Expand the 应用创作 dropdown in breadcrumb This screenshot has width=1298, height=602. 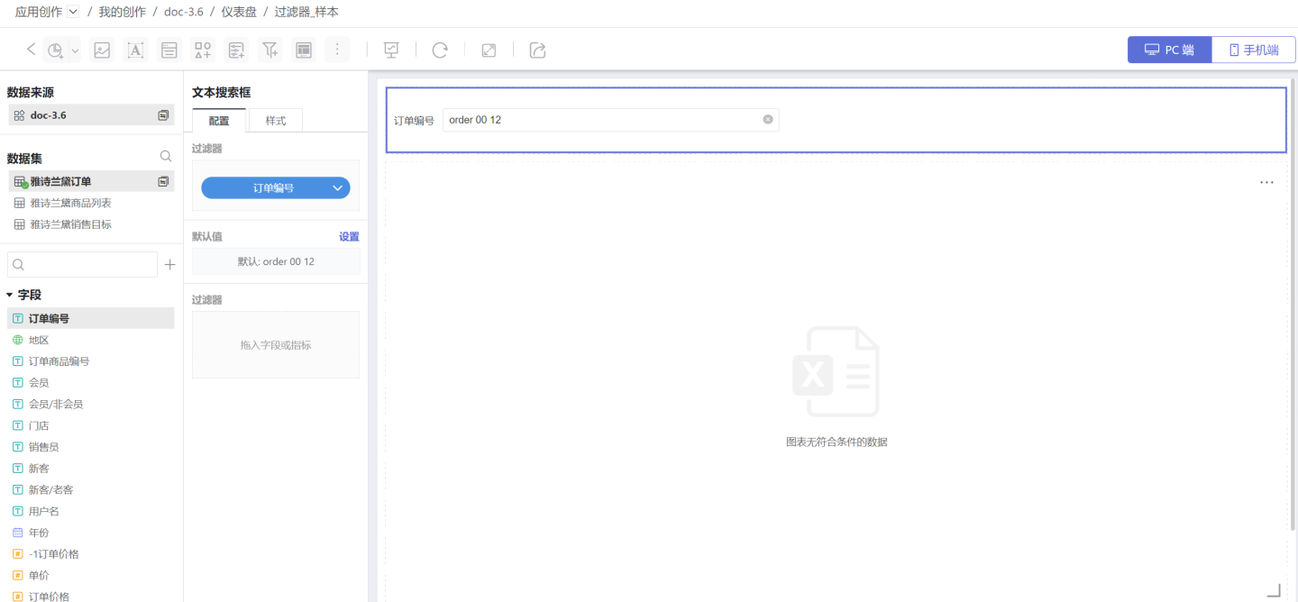(x=73, y=12)
